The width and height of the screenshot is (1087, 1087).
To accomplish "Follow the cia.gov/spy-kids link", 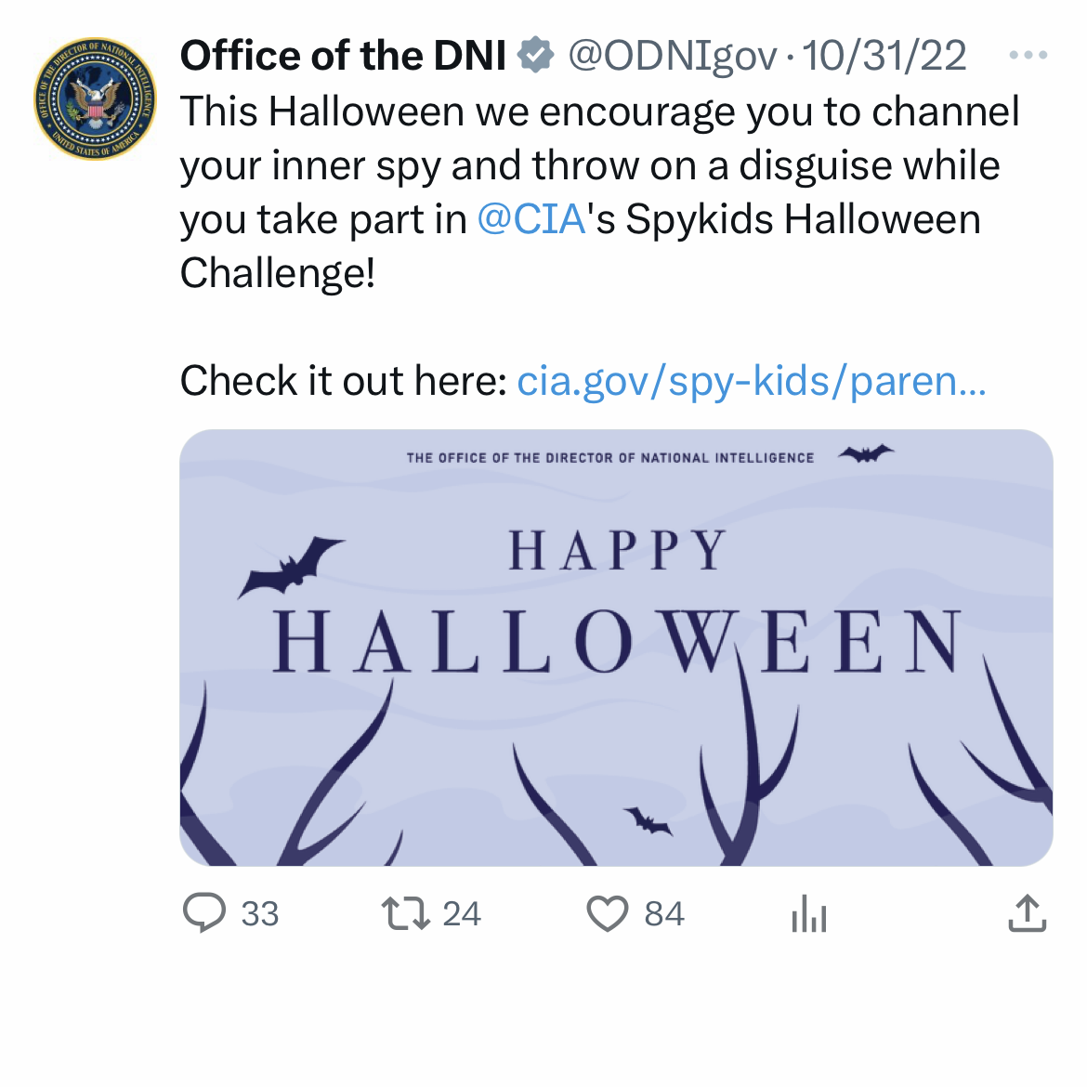I will coord(751,381).
